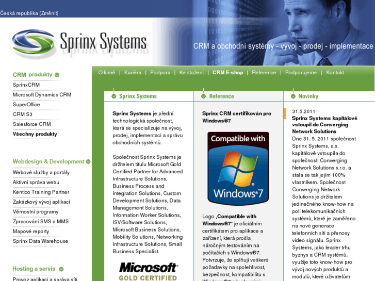The image size is (375, 281).
Task: Select Reference in the top navigation bar
Action: click(x=264, y=73)
